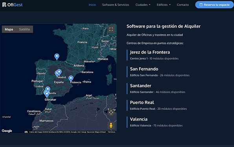
Task: Expand the Edificios dropdown menu
Action: pyautogui.click(x=164, y=5)
